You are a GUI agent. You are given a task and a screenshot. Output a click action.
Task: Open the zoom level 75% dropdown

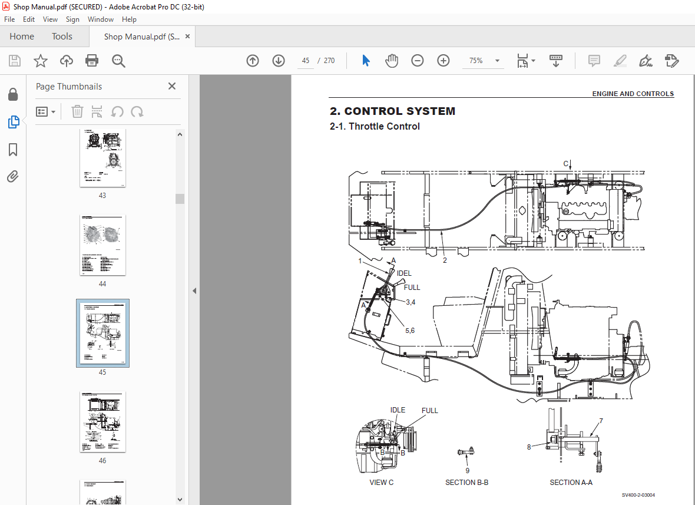click(497, 61)
